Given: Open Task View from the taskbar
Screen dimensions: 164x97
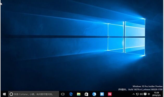Looking at the screenshot, I should tap(63, 94).
